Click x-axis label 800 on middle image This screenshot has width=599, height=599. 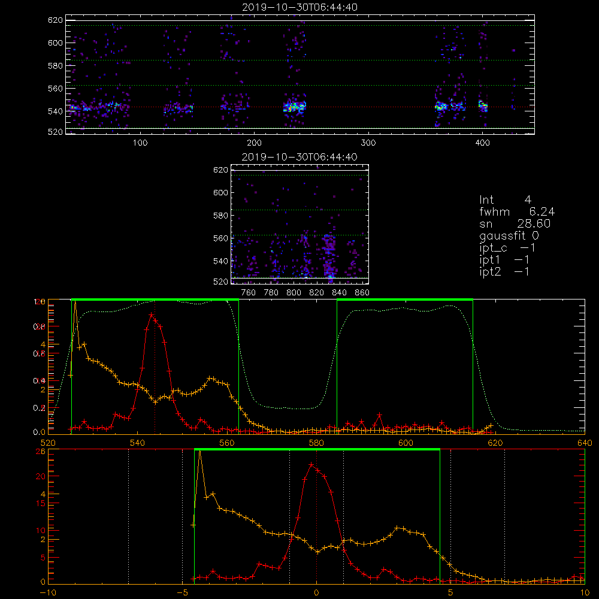coord(294,293)
